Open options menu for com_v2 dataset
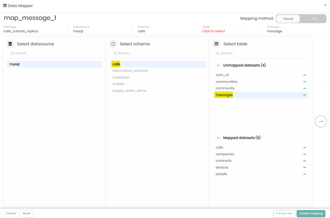 [x=305, y=75]
